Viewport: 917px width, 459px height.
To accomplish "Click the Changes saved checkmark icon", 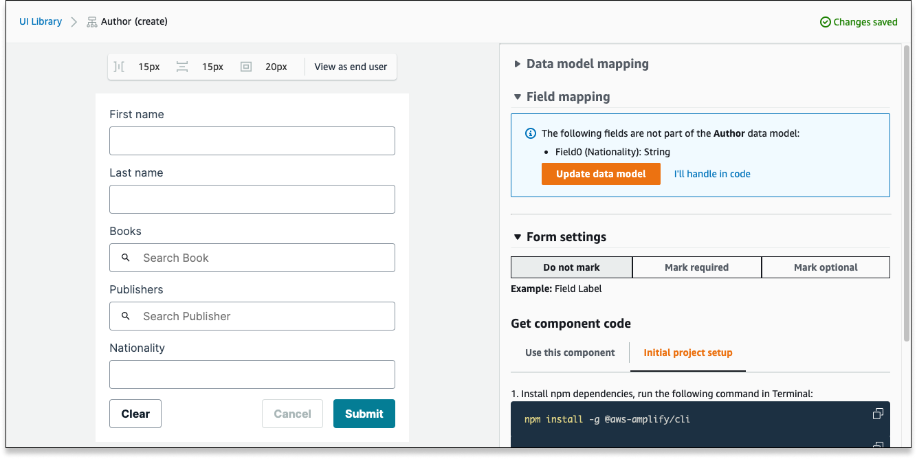I will coord(826,22).
